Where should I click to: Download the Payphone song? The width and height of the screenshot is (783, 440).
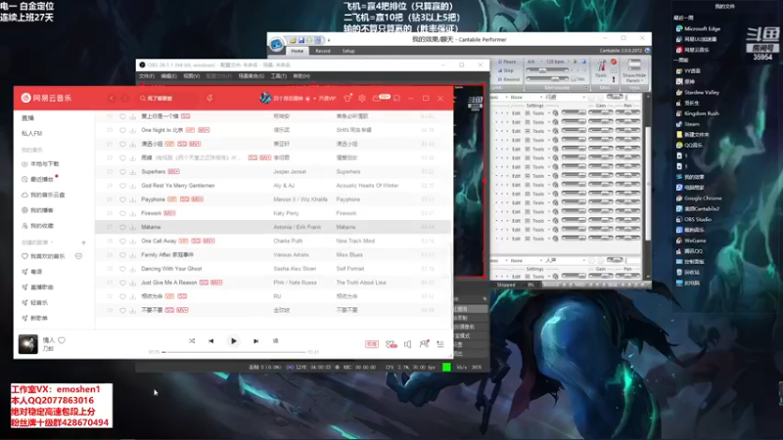[x=133, y=199]
